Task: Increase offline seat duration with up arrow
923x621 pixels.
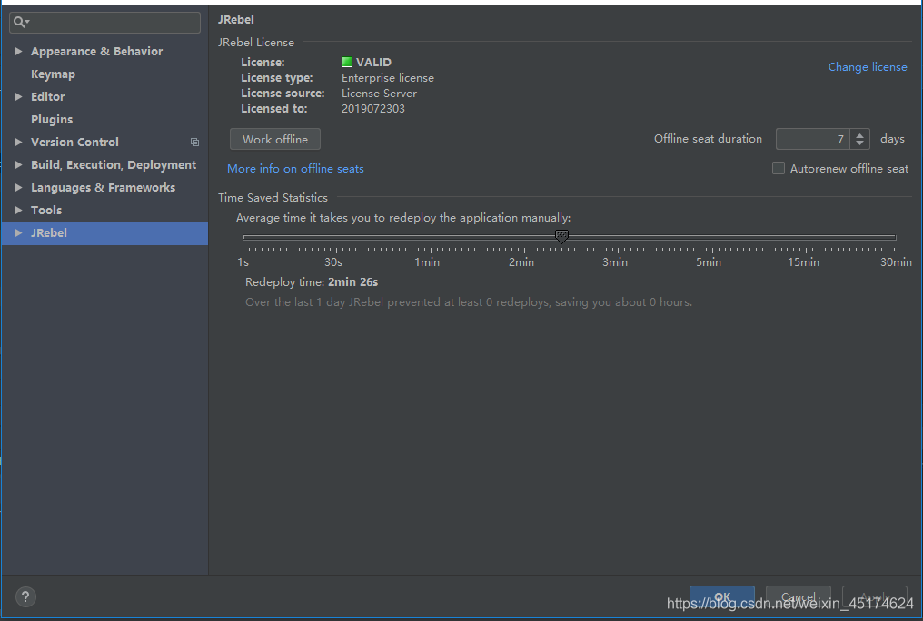Action: pos(860,134)
